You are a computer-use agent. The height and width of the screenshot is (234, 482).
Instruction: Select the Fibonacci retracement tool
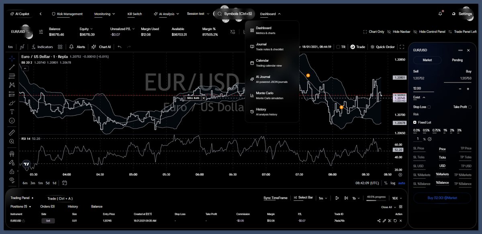click(12, 76)
